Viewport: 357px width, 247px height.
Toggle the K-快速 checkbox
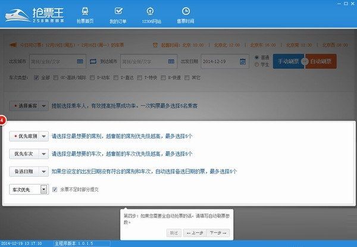[163, 77]
